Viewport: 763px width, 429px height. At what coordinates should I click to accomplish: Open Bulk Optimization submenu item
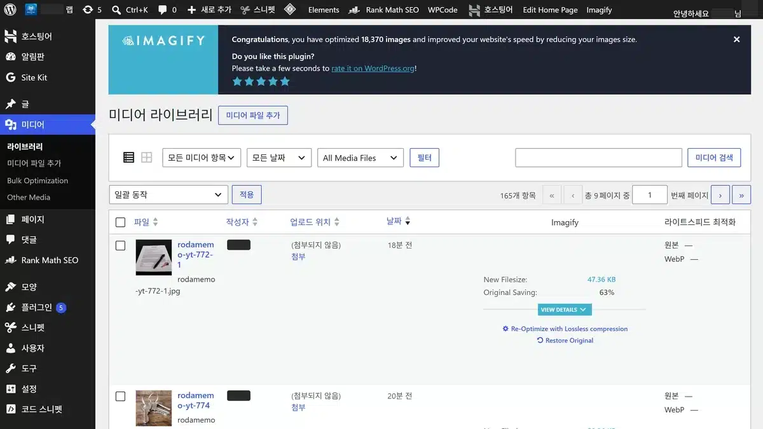pyautogui.click(x=38, y=180)
